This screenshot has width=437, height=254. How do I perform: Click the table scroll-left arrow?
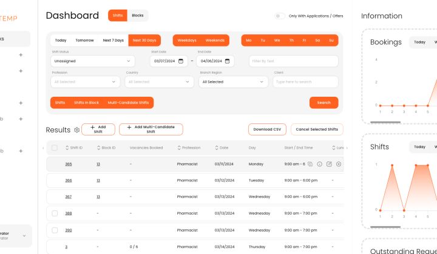pos(43,148)
